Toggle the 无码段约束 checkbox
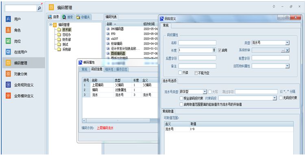The image size is (305, 155). pyautogui.click(x=281, y=98)
